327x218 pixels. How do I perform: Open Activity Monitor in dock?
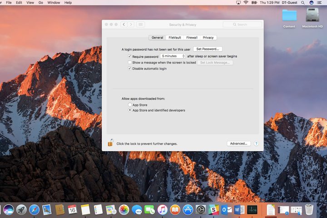[x=252, y=210]
